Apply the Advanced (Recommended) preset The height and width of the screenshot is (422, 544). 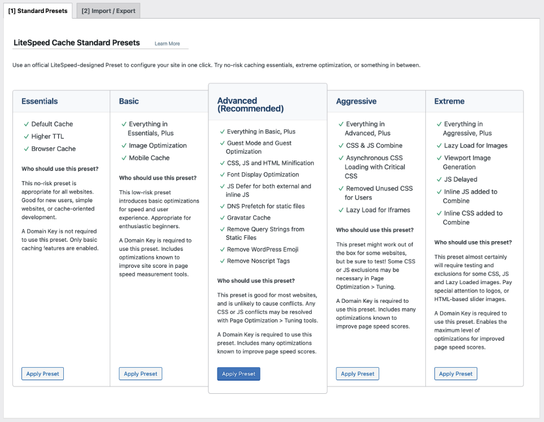pos(239,374)
